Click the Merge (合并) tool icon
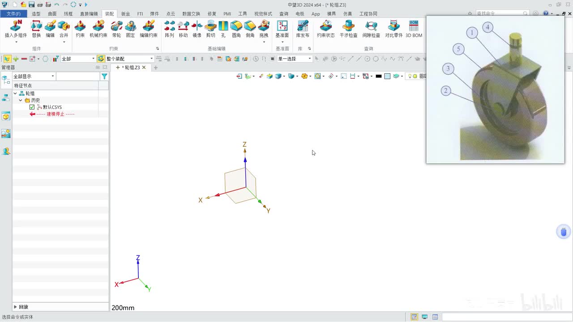This screenshot has height=322, width=573. tap(64, 27)
